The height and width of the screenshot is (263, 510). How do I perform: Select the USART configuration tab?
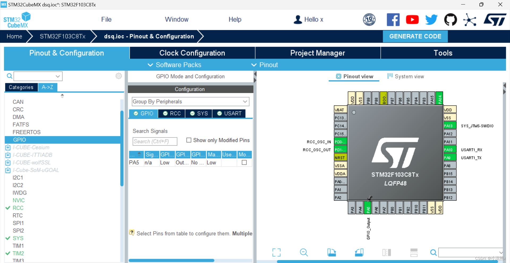point(229,113)
